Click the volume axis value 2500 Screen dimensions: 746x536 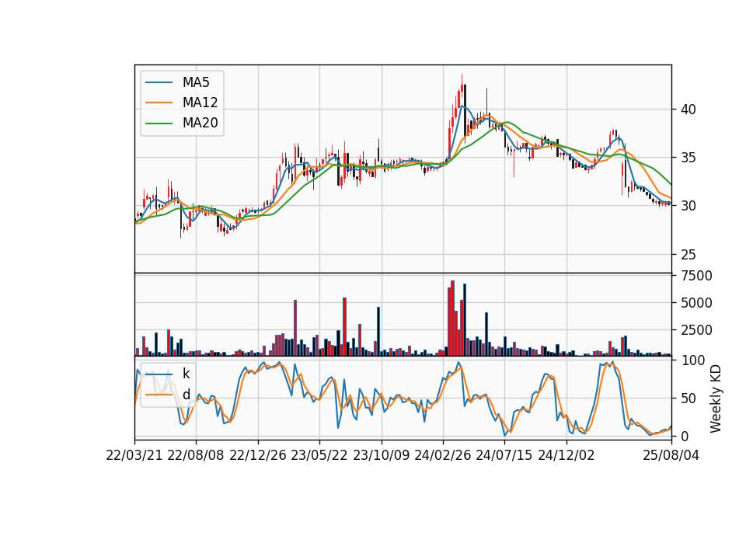[696, 330]
